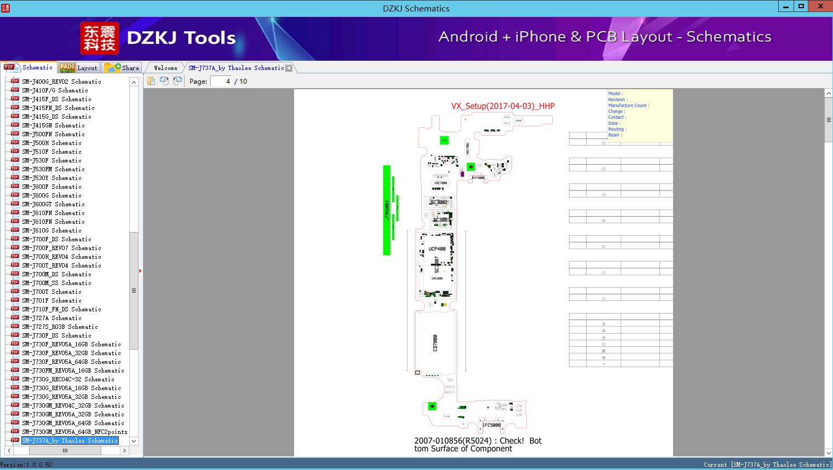Viewport: 833px width, 470px height.
Task: Close the SM-J737A schematic tab
Action: pyautogui.click(x=289, y=68)
